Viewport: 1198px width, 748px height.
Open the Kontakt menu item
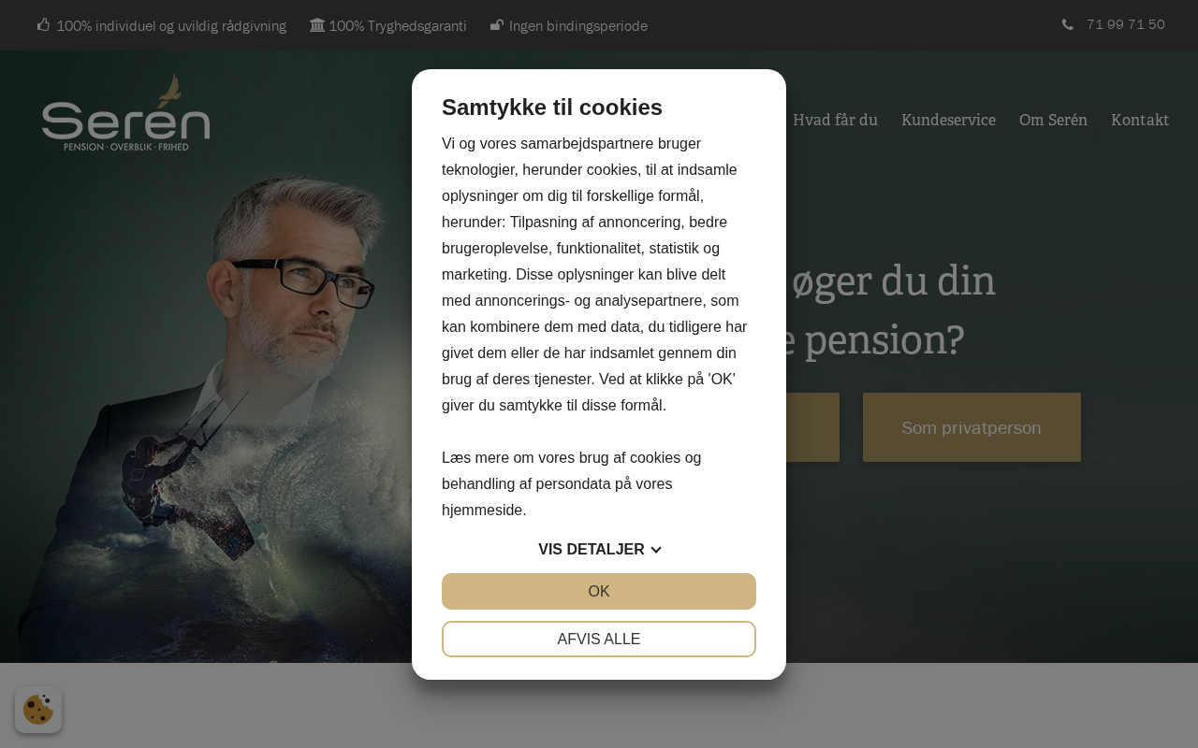coord(1140,120)
